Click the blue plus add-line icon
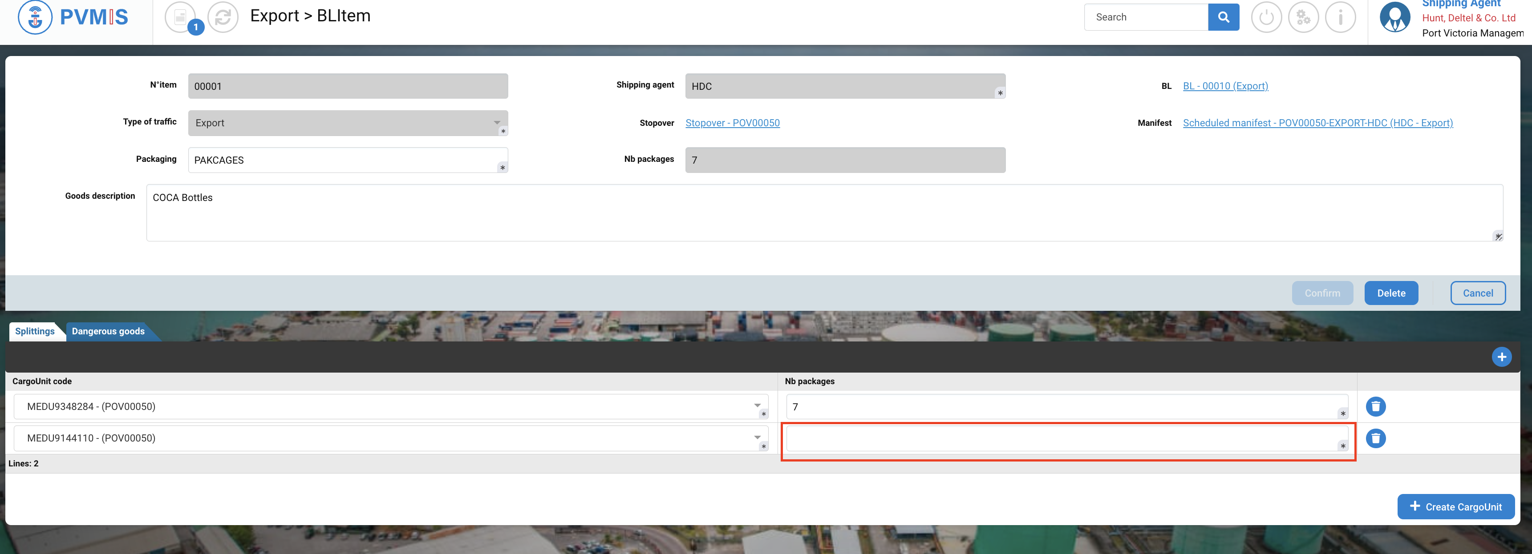Image resolution: width=1532 pixels, height=554 pixels. (1501, 357)
